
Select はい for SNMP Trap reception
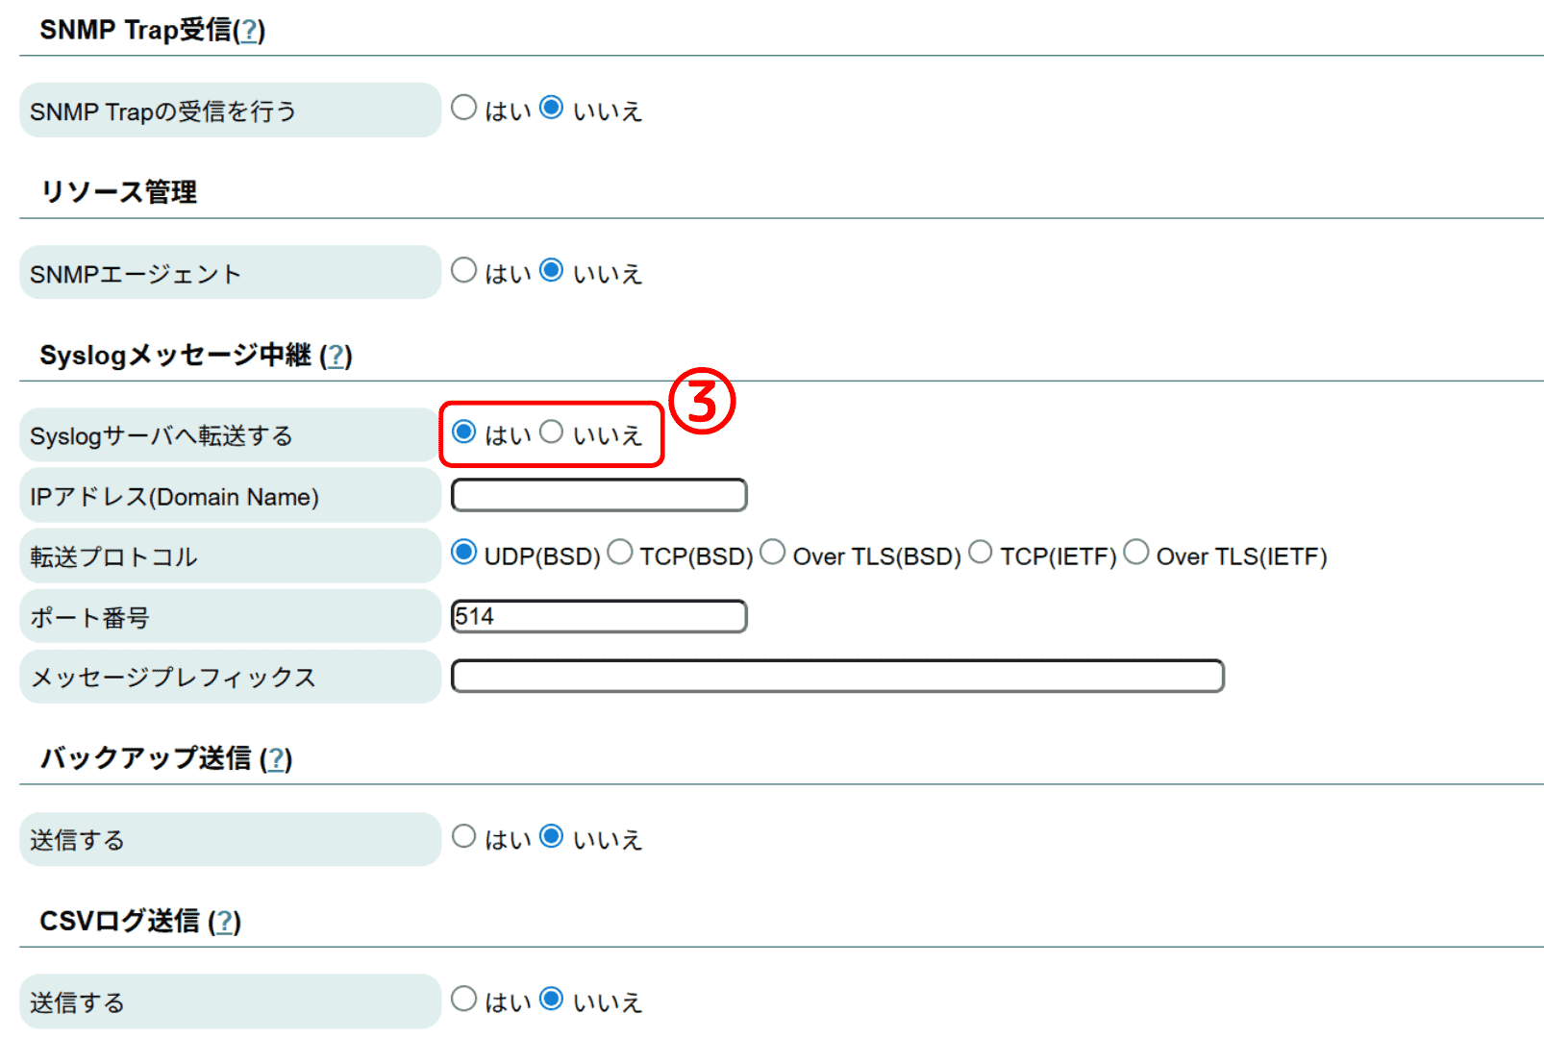click(464, 108)
